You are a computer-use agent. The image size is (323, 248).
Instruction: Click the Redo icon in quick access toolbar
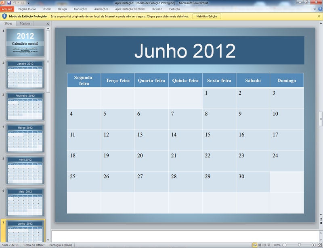[x=23, y=3]
